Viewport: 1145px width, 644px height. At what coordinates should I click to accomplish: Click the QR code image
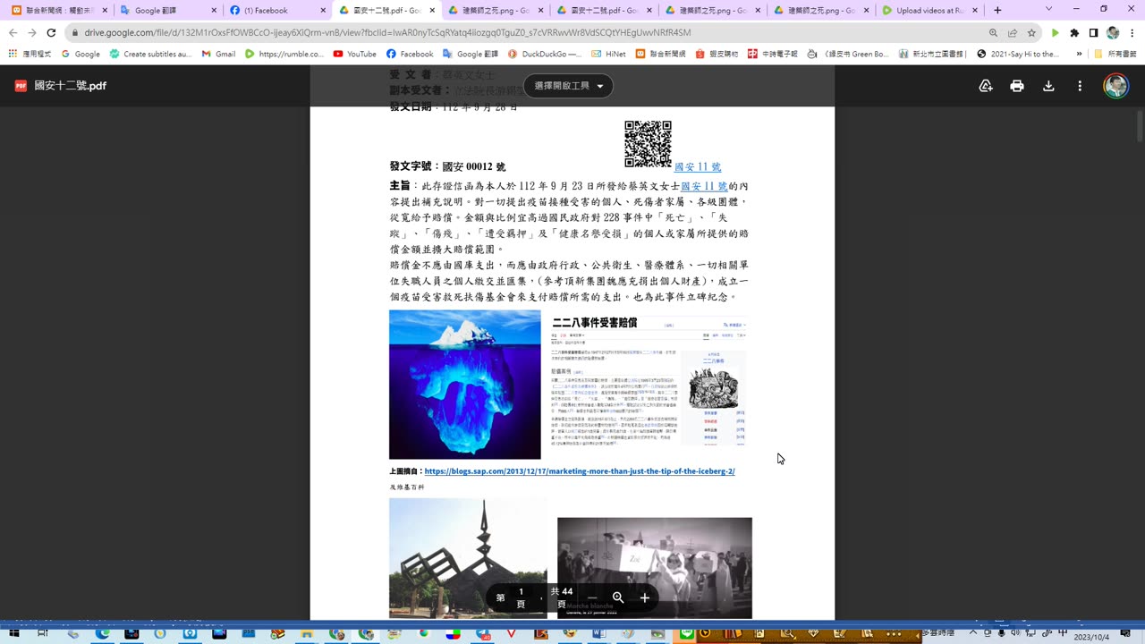click(x=648, y=144)
